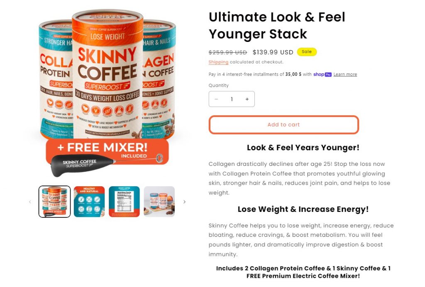
Task: Click the Ultimate Look & Feel Younger Stack title
Action: (277, 25)
